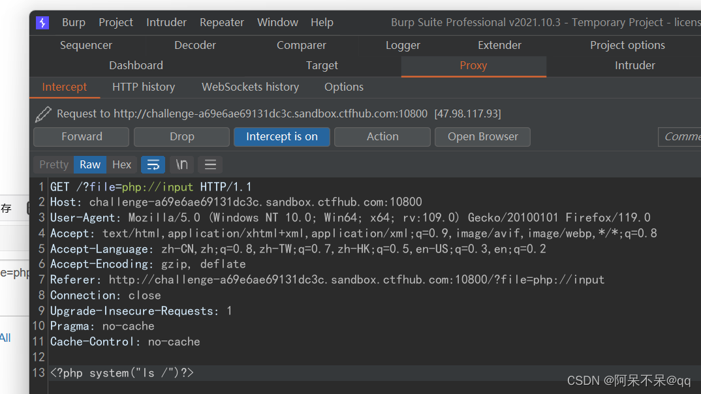Switch editor to Hex view
This screenshot has height=394, width=701.
pos(121,165)
